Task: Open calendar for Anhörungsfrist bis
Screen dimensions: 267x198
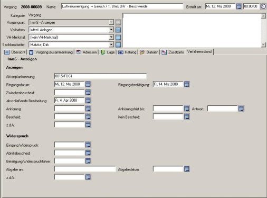Action: click(187, 109)
